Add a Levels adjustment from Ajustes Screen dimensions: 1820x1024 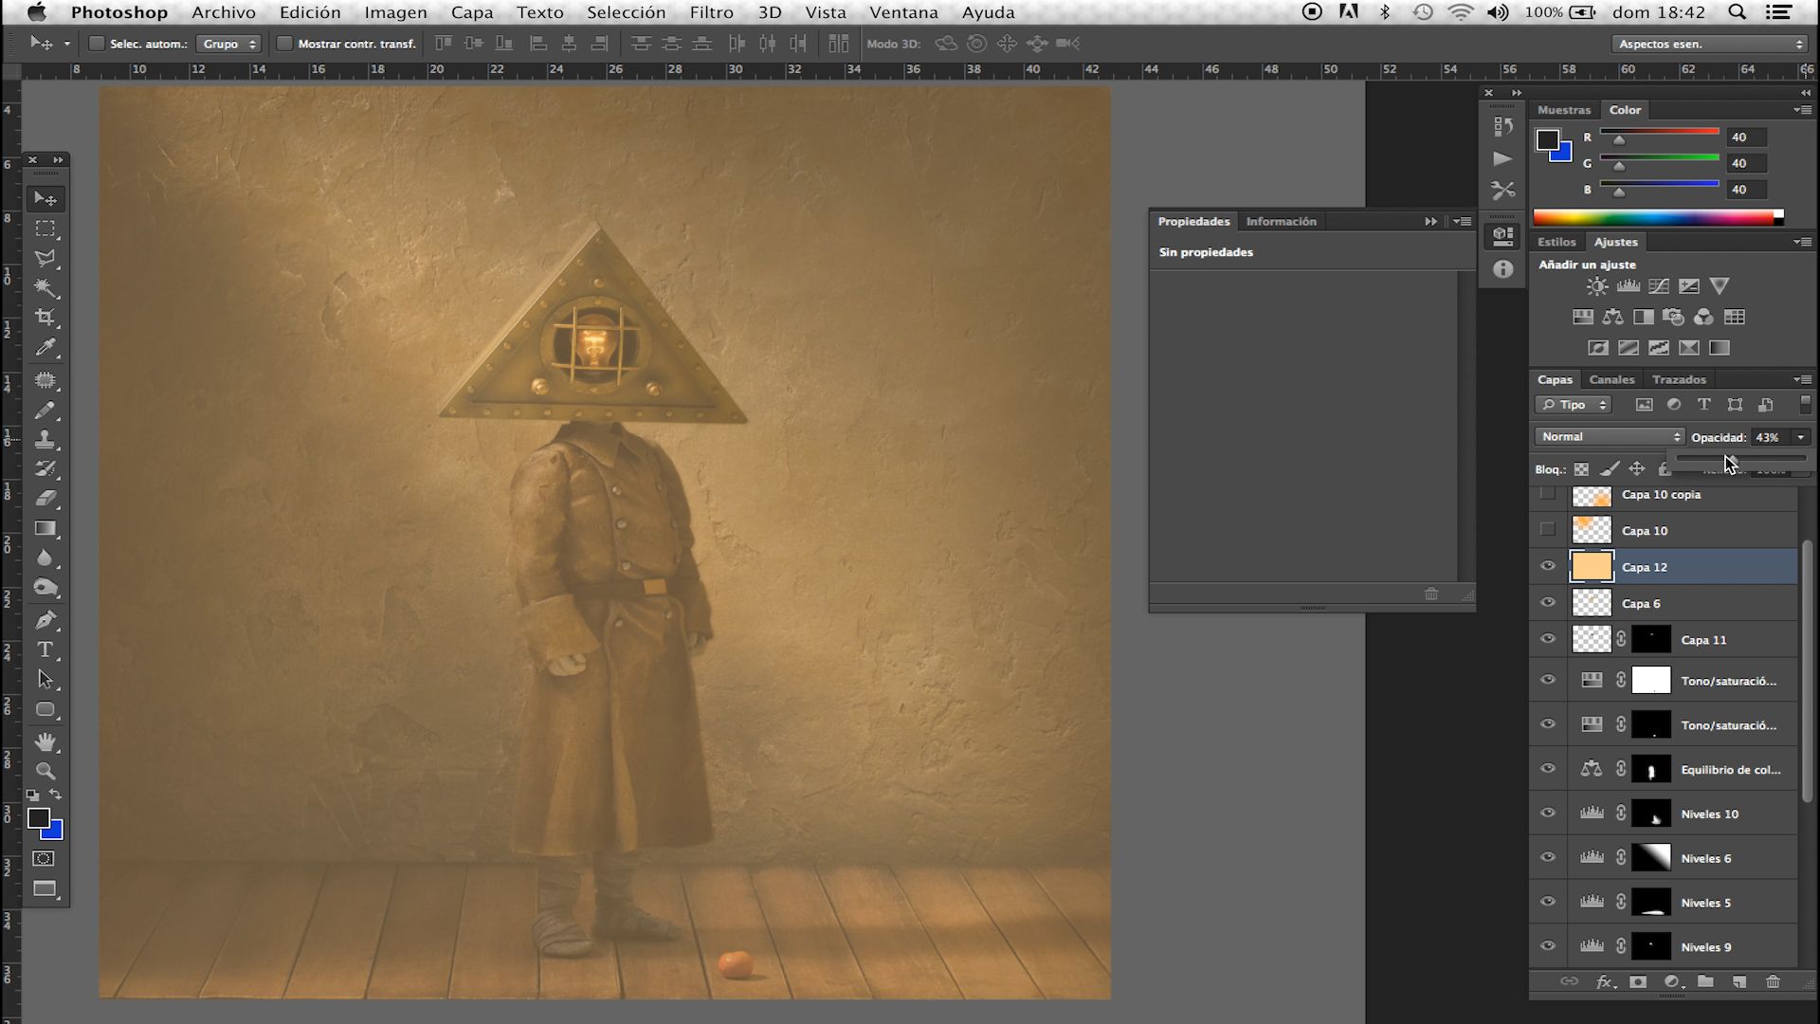[x=1629, y=286]
